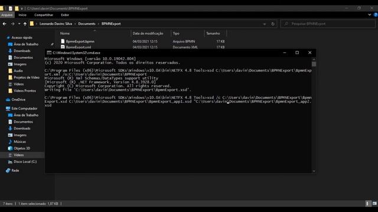Go up one folder level arrow

click(x=25, y=24)
